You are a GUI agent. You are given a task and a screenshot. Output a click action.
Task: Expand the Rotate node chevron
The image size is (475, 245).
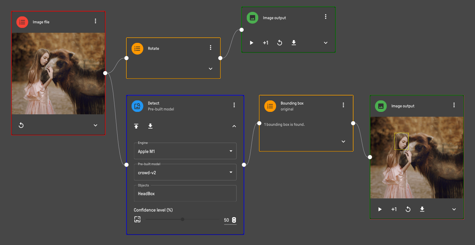(210, 69)
